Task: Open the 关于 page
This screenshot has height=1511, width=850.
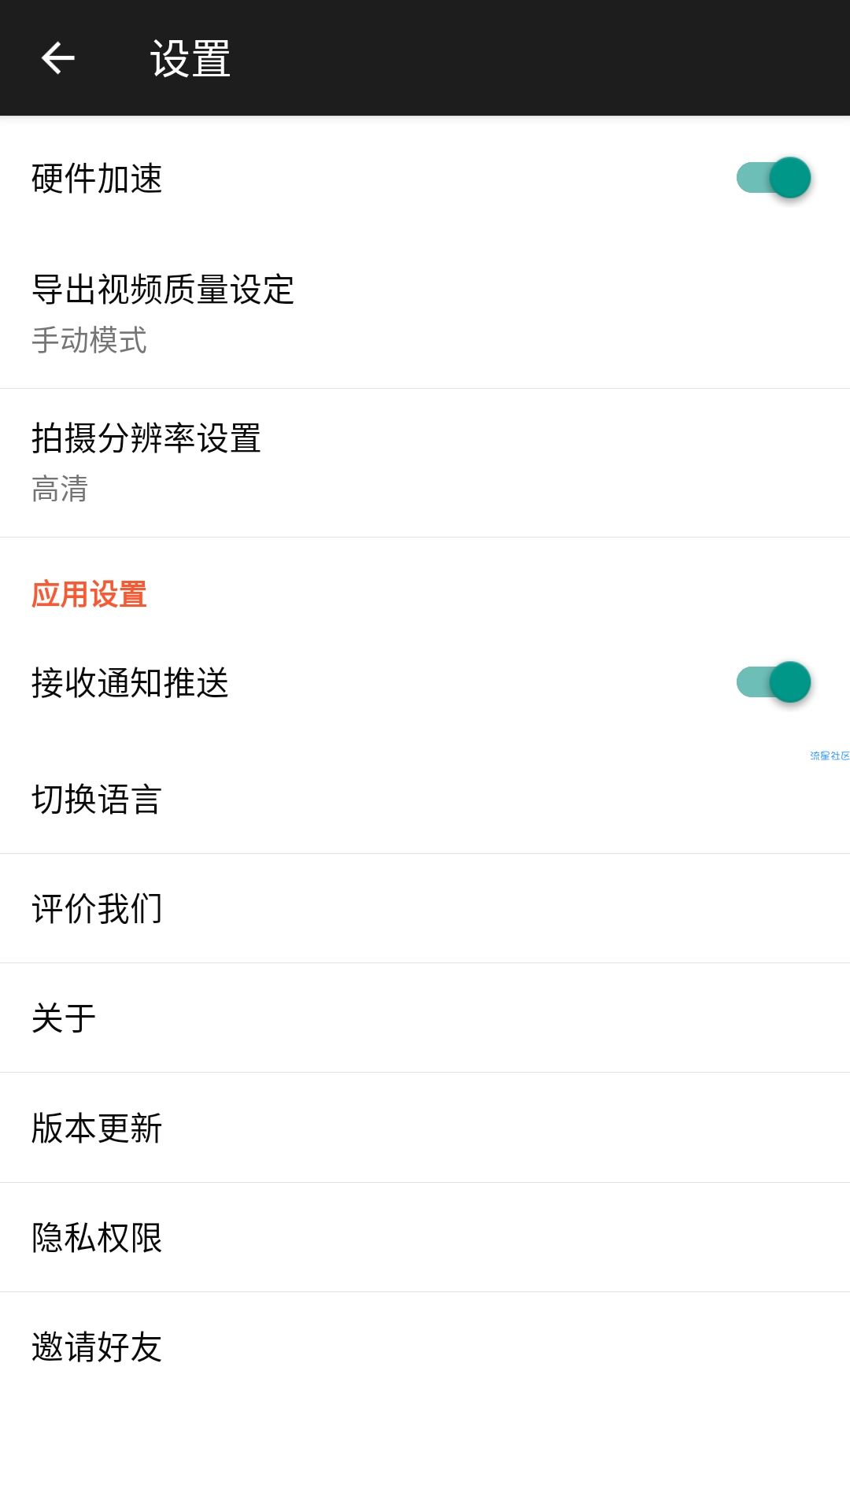Action: click(x=425, y=1018)
